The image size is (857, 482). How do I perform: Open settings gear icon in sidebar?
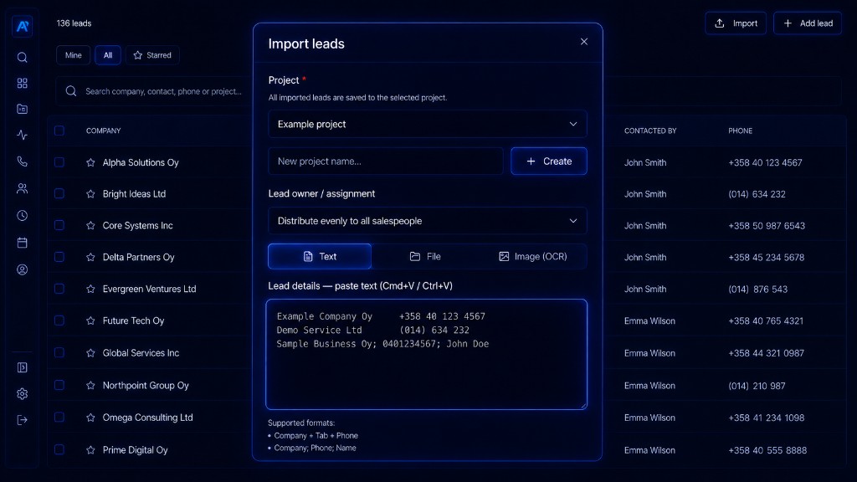click(x=22, y=393)
